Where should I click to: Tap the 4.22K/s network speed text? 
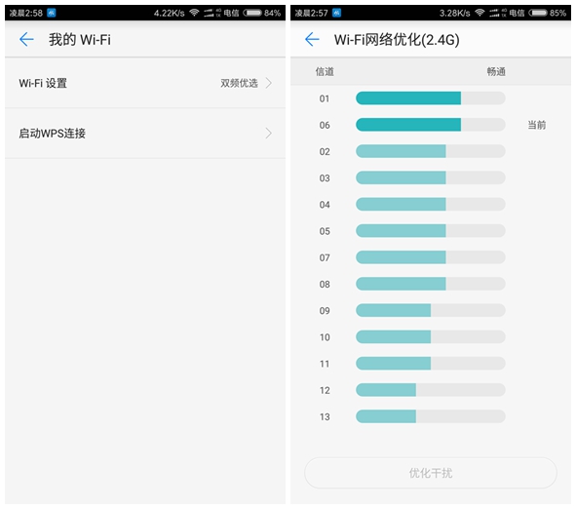tap(169, 14)
